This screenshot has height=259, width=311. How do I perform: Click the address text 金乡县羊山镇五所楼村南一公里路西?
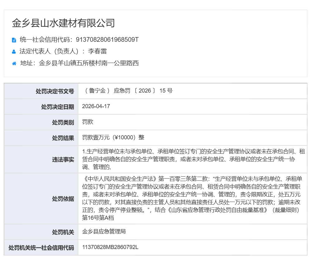click(89, 63)
